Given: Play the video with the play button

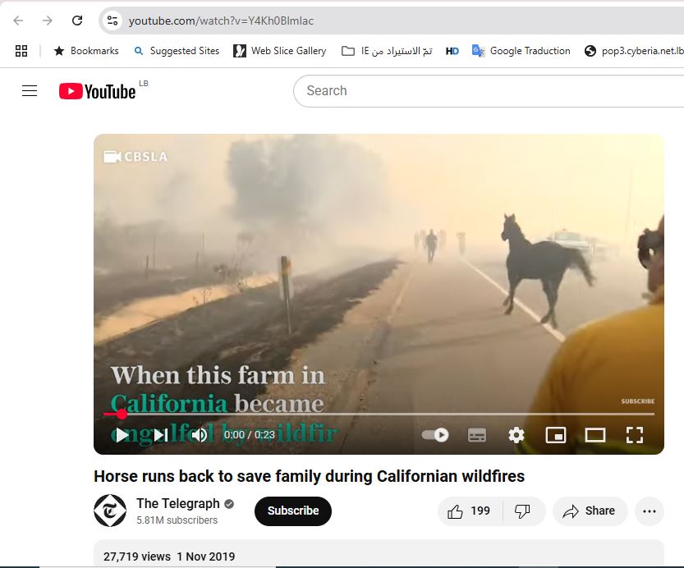Looking at the screenshot, I should click(122, 435).
